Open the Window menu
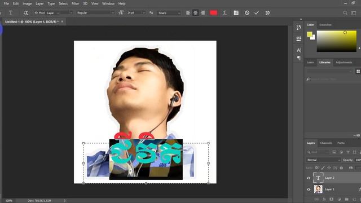This screenshot has width=361, height=203. pyautogui.click(x=108, y=4)
